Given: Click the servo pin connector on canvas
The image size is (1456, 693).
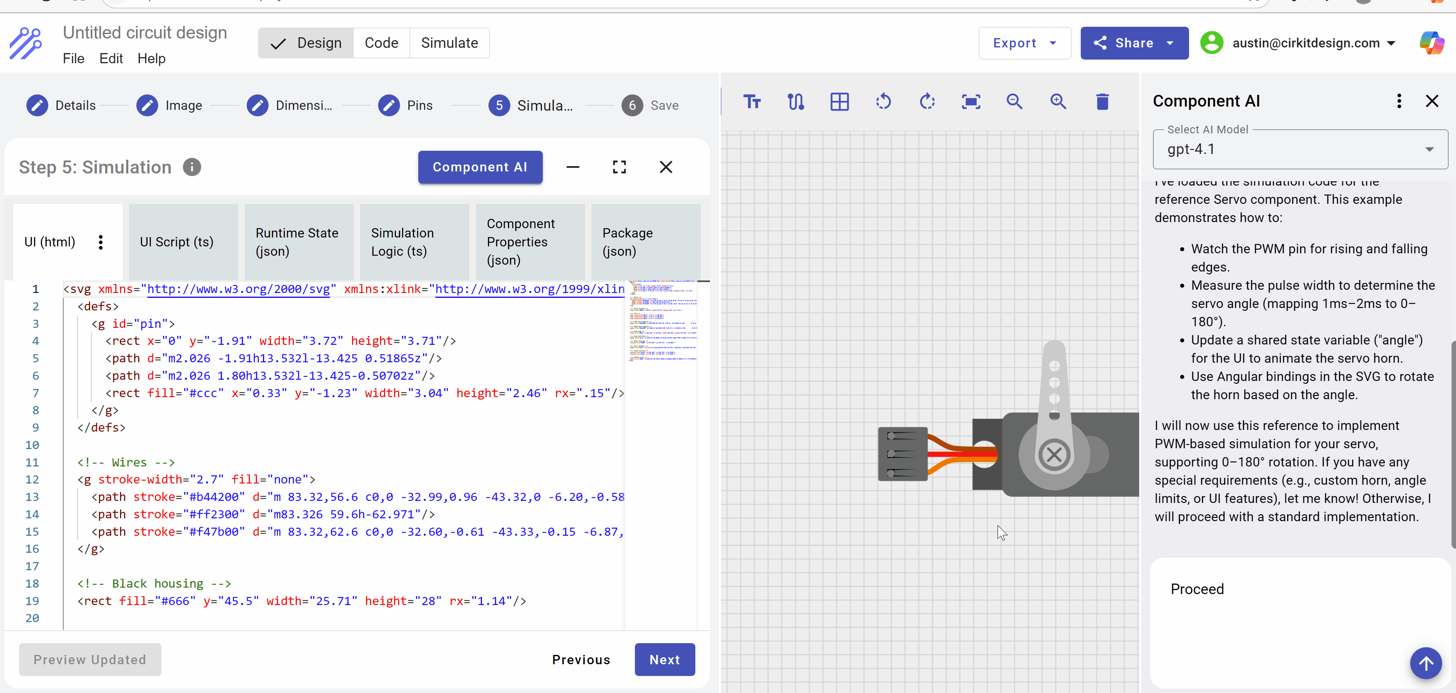Looking at the screenshot, I should click(903, 454).
